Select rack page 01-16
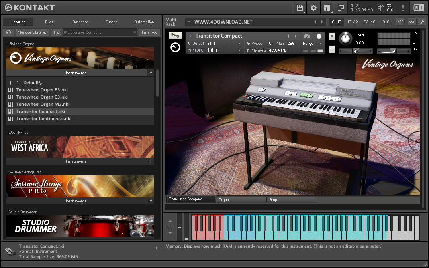429x268 pixels. [x=337, y=22]
